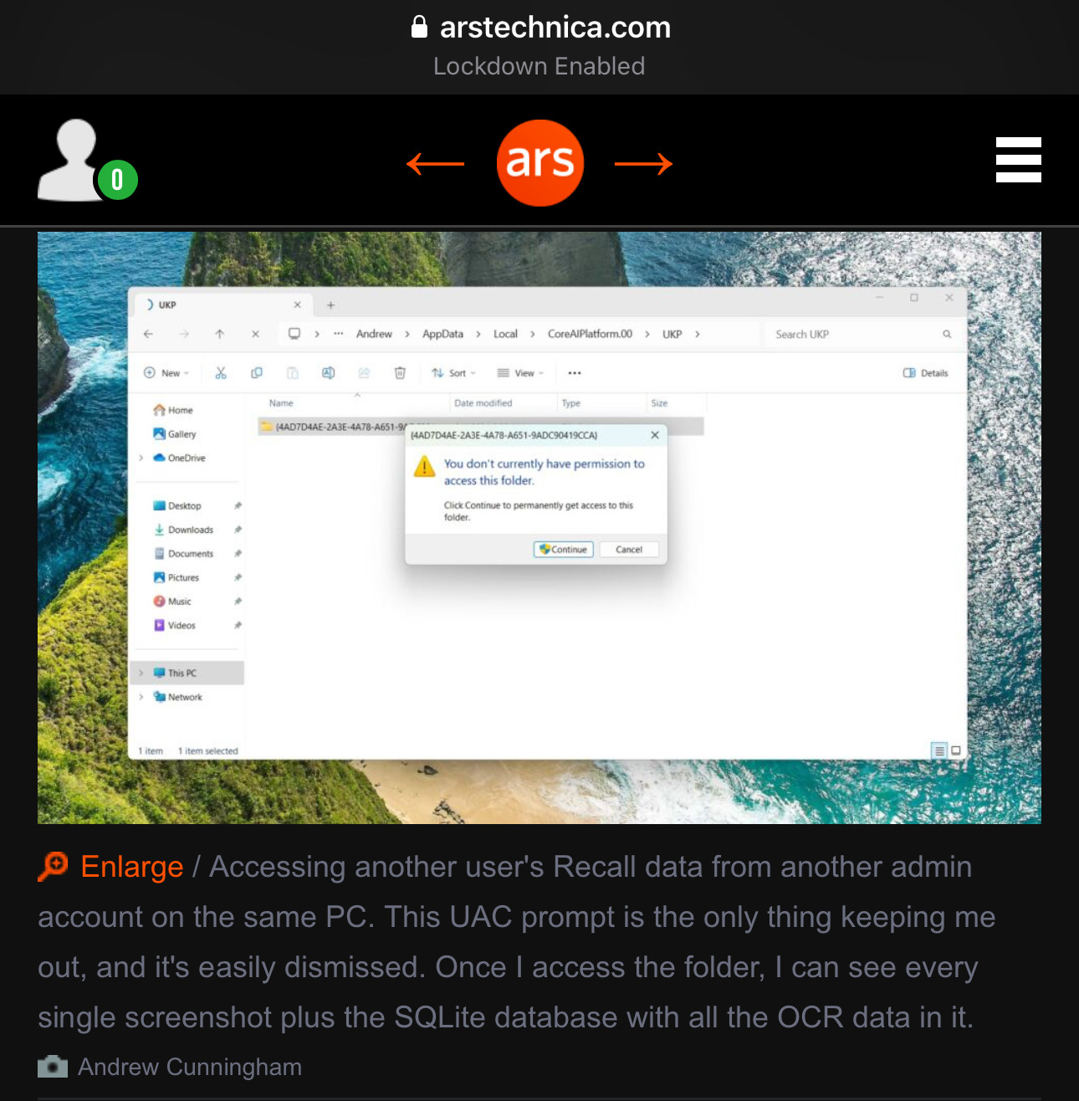Click the UKP tab in Explorer window
This screenshot has height=1101, width=1079.
[222, 305]
